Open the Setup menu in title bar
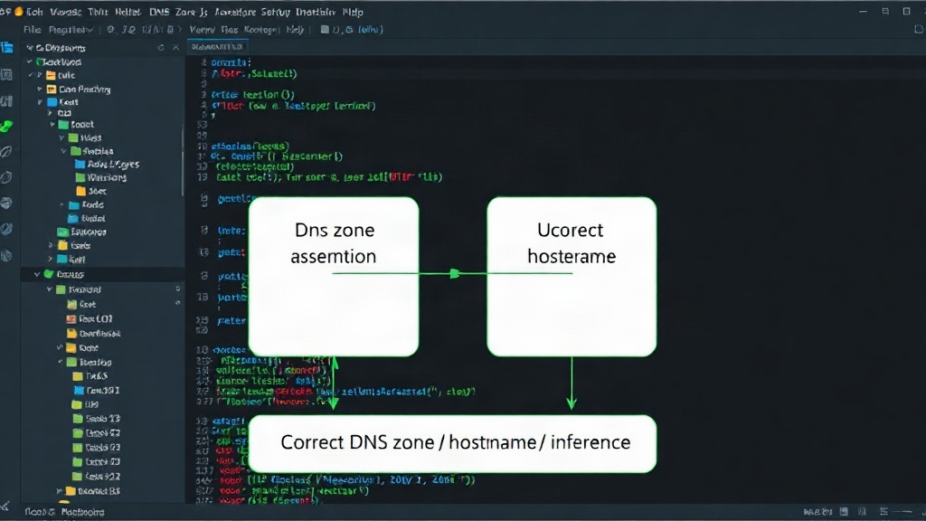 click(x=275, y=12)
